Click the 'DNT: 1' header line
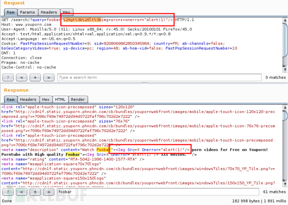 8,53
